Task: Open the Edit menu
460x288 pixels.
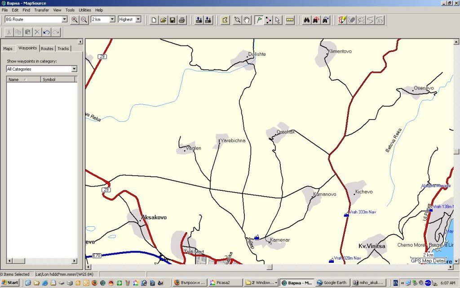Action: [x=15, y=10]
